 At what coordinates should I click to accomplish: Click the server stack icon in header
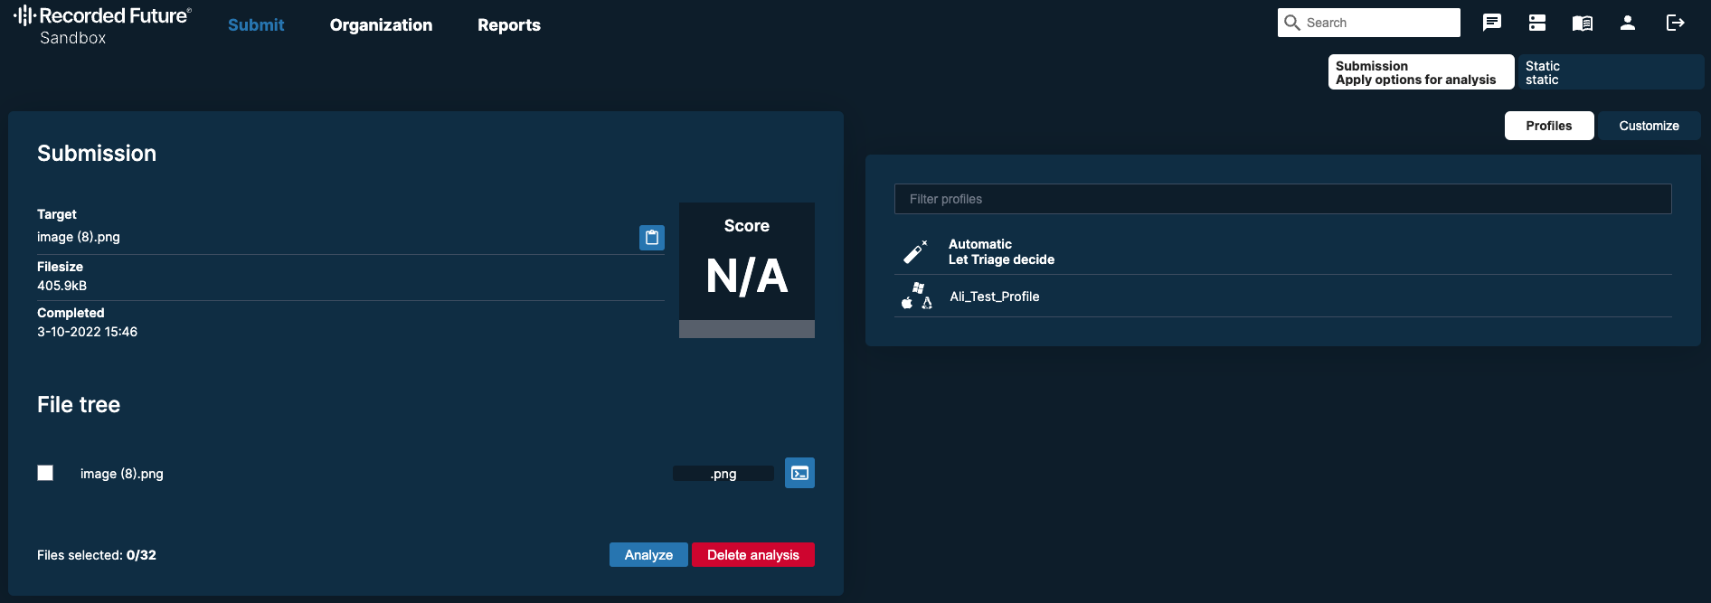click(1537, 23)
